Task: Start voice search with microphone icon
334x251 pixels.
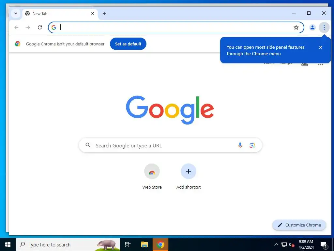Action: [x=240, y=145]
